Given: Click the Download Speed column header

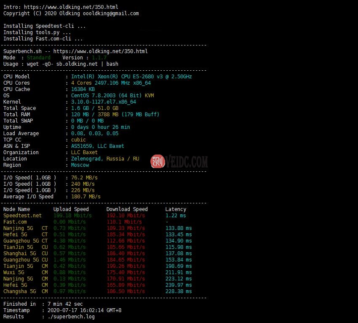Looking at the screenshot, I should tap(127, 209).
